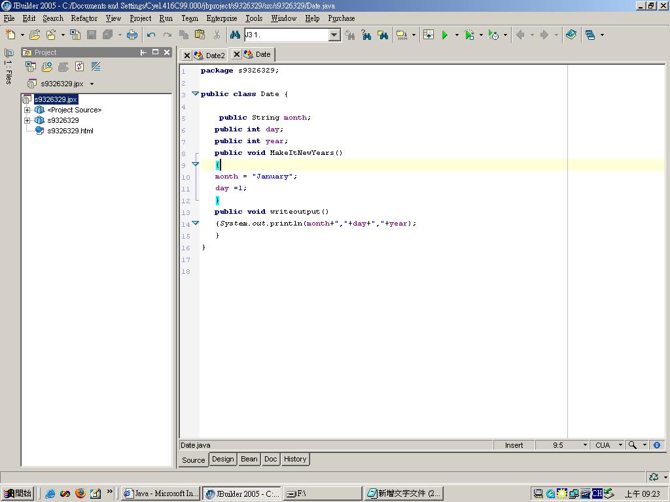Click the project pane filter lines icon
The width and height of the screenshot is (670, 502).
[96, 67]
